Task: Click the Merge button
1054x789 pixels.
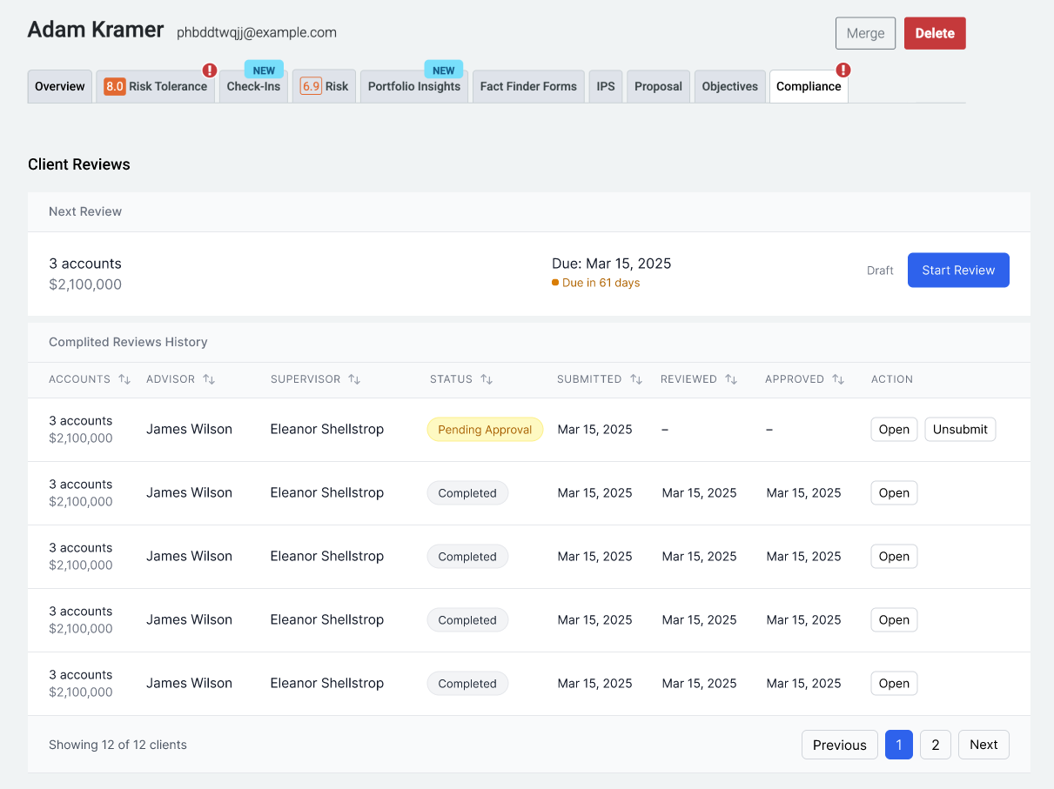Action: coord(865,33)
